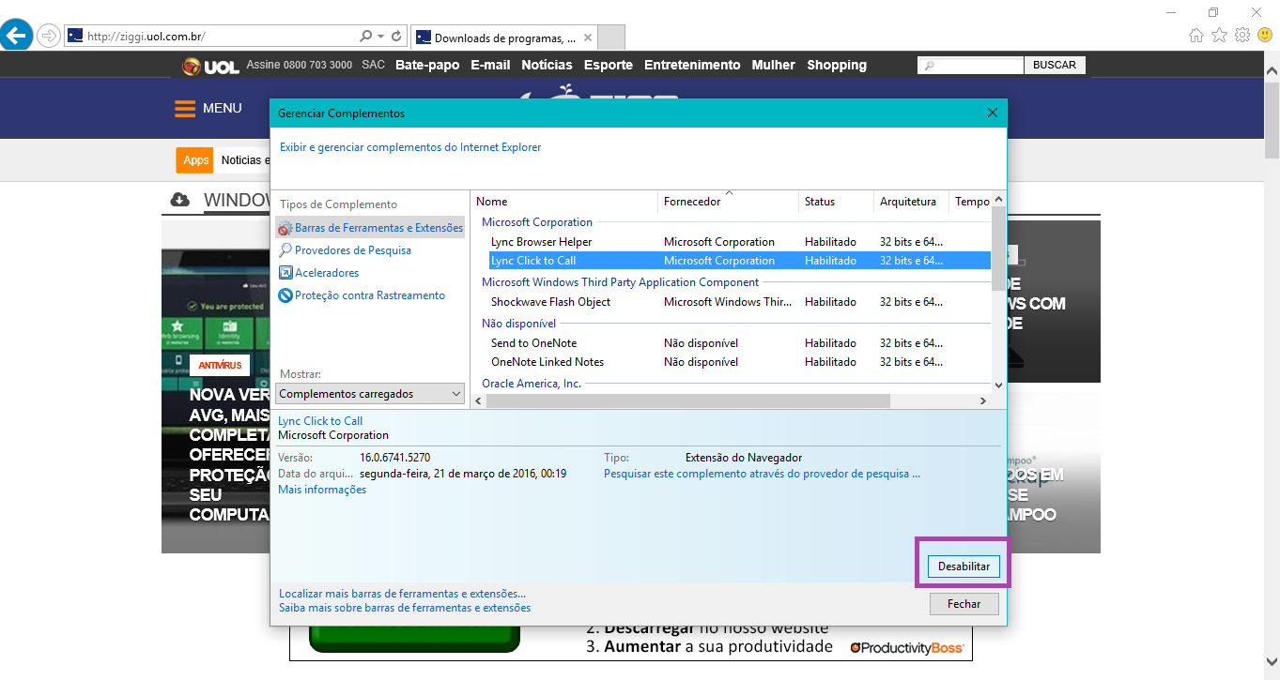Click the browser URL address field
1280x680 pixels.
click(x=221, y=37)
